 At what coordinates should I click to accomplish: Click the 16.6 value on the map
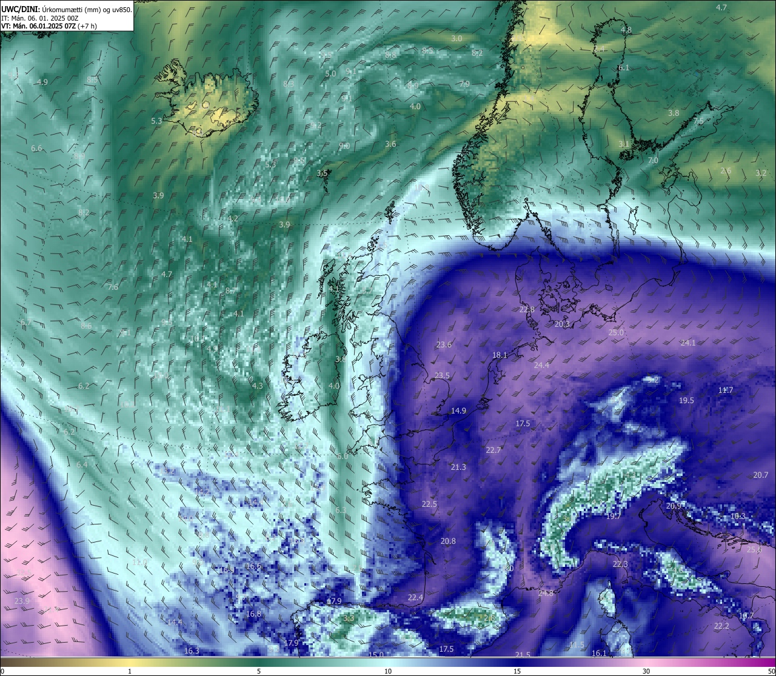click(253, 566)
